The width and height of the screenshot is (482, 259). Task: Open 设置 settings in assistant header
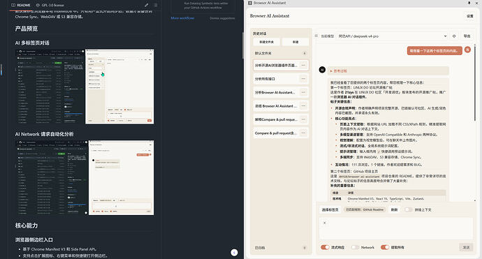(x=470, y=16)
